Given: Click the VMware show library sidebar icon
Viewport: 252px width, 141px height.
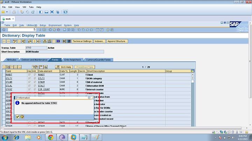Looking at the screenshot, I should [41, 12].
